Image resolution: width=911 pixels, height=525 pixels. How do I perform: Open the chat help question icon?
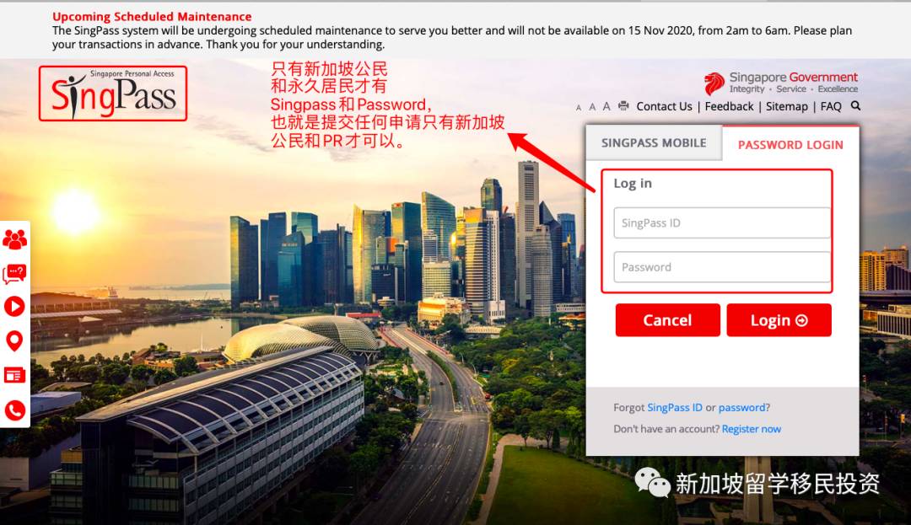tap(14, 273)
